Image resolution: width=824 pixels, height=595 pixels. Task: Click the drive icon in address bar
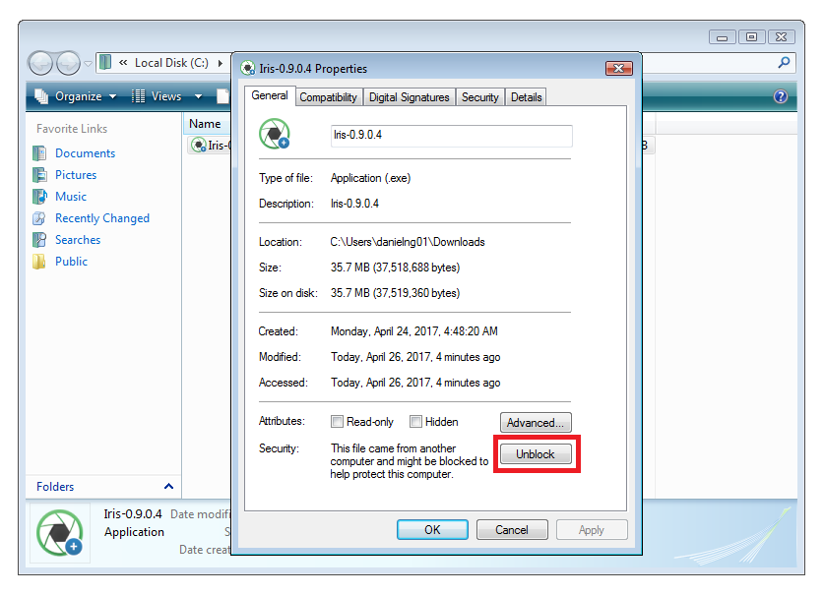click(105, 63)
